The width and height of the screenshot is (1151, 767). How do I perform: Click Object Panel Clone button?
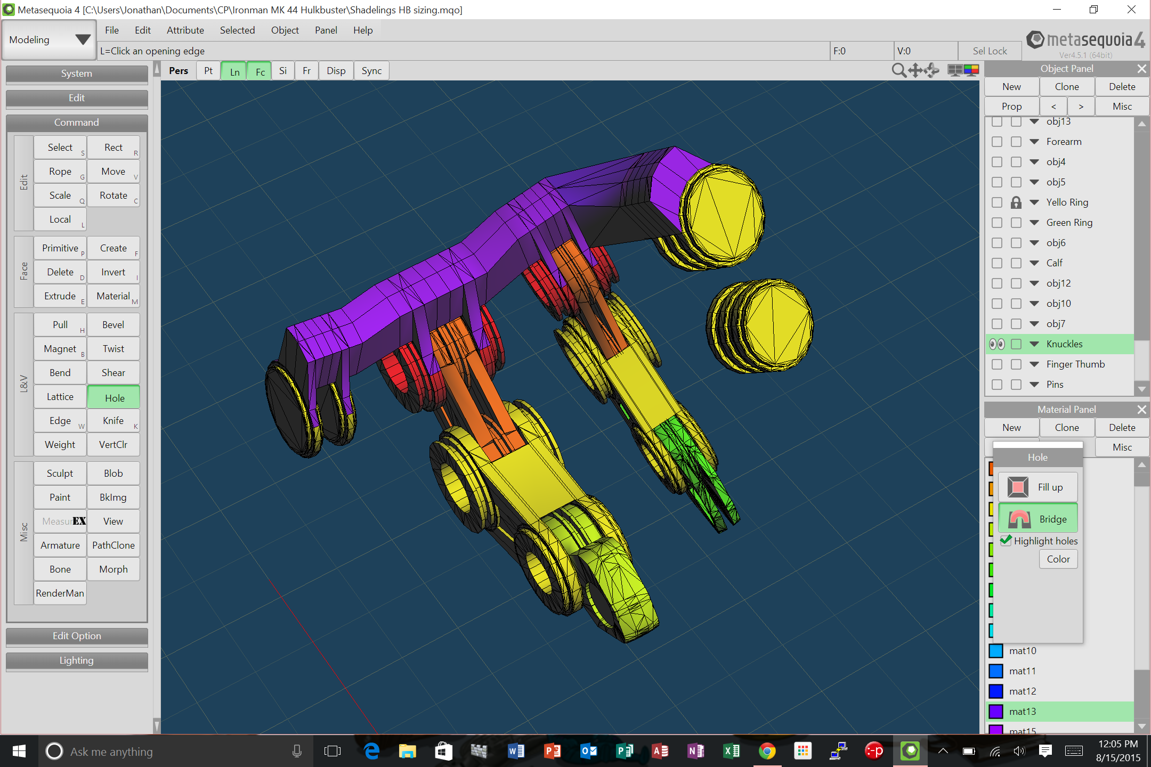point(1067,87)
